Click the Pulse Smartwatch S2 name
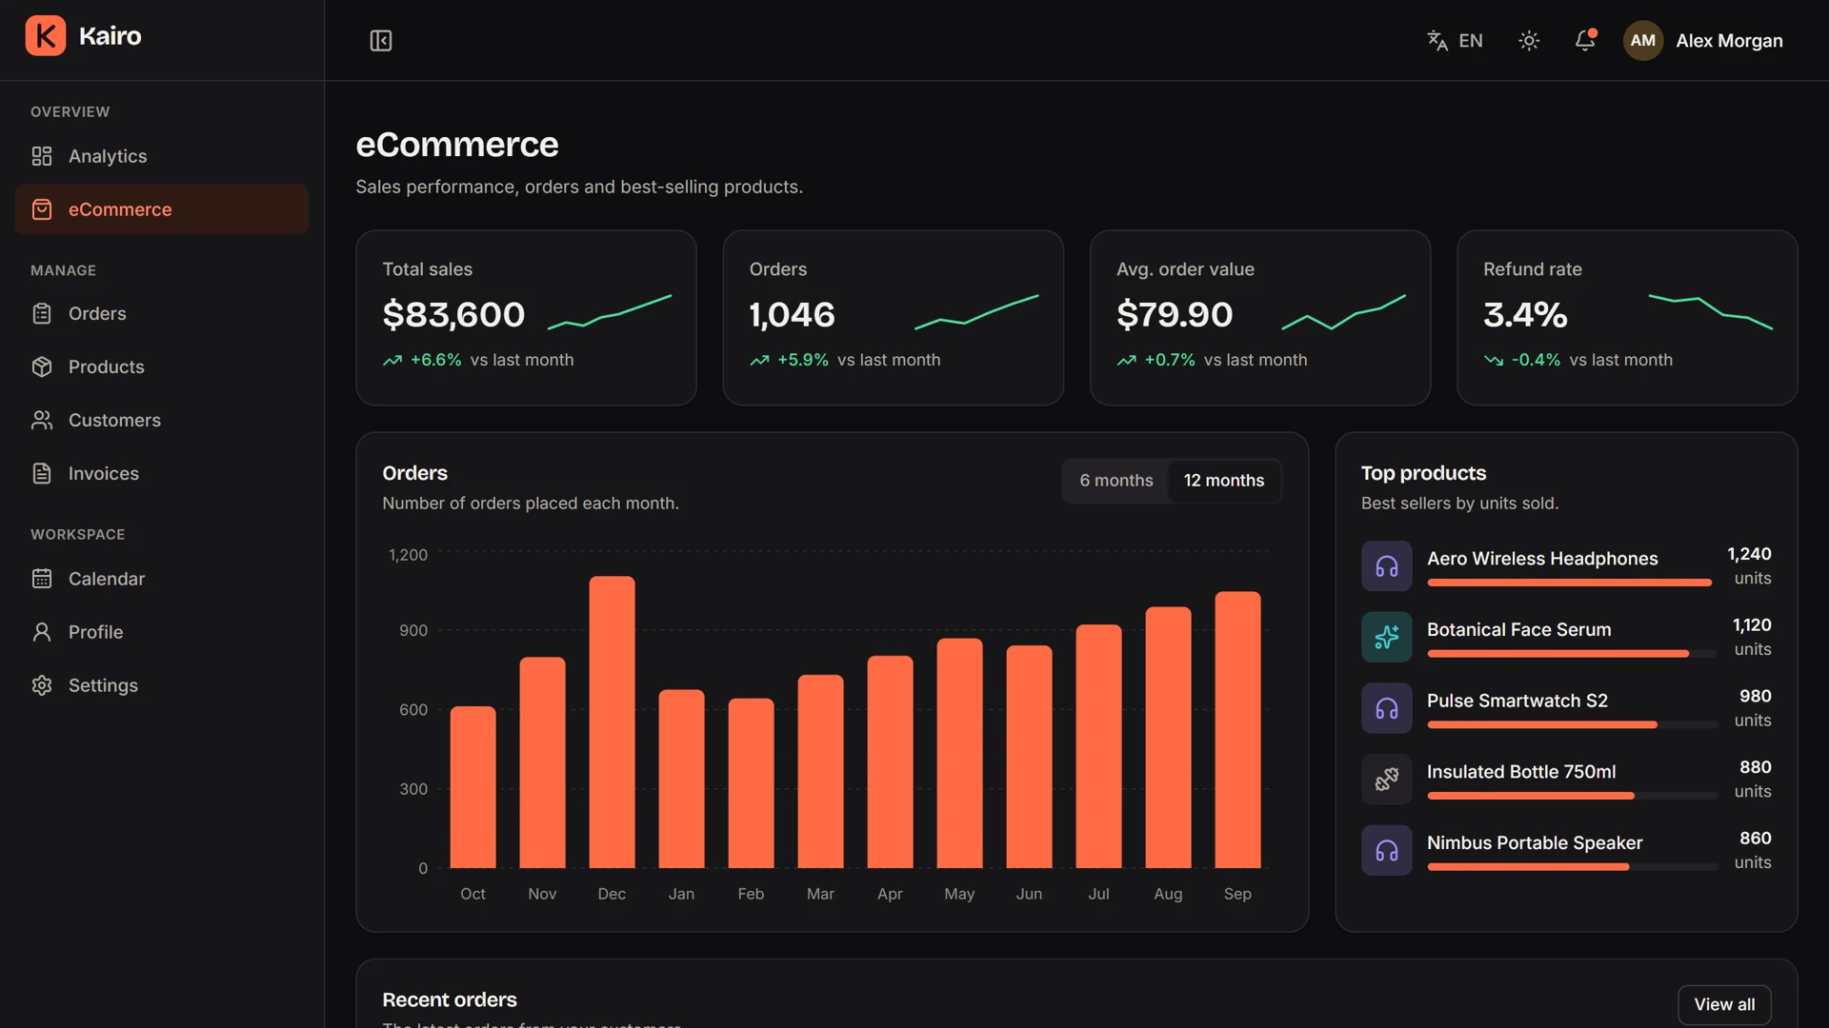The image size is (1829, 1028). point(1517,702)
